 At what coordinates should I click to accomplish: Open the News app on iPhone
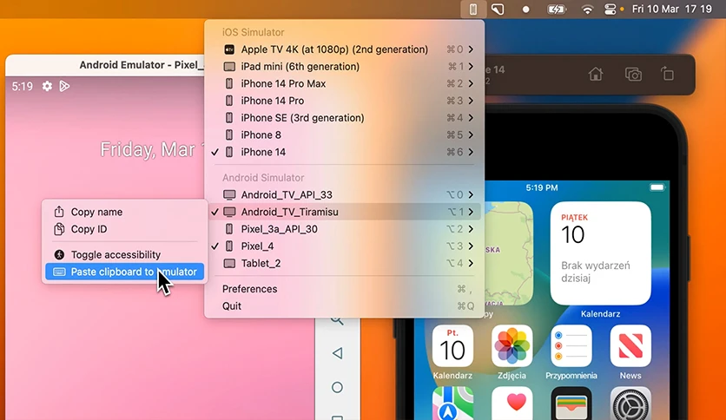tap(630, 346)
